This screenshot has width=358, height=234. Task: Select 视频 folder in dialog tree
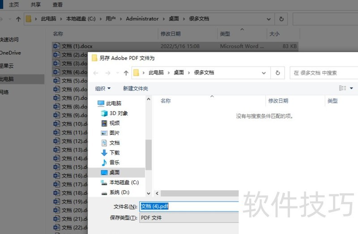[x=110, y=123]
